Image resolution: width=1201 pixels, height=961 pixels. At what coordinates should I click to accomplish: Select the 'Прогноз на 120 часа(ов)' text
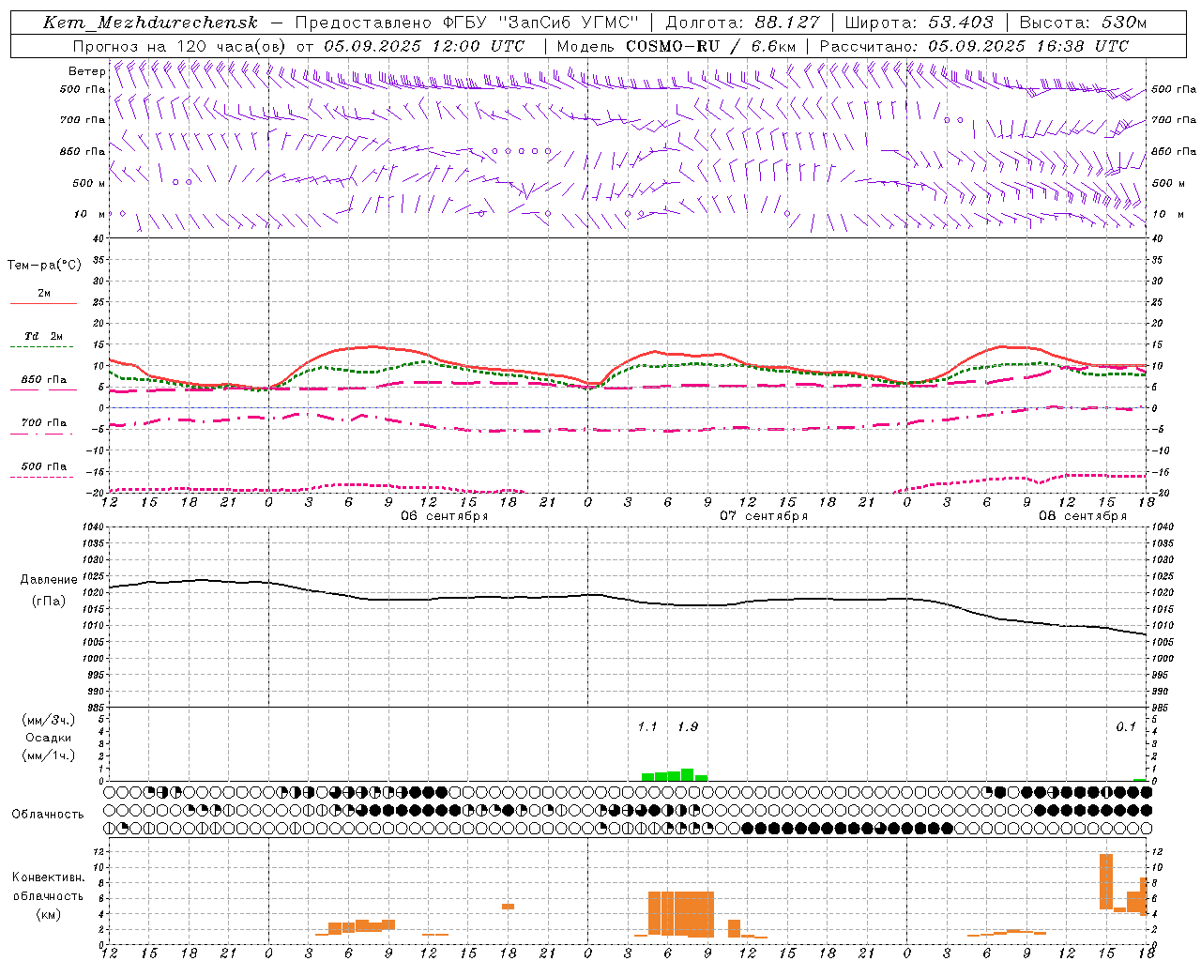(179, 46)
